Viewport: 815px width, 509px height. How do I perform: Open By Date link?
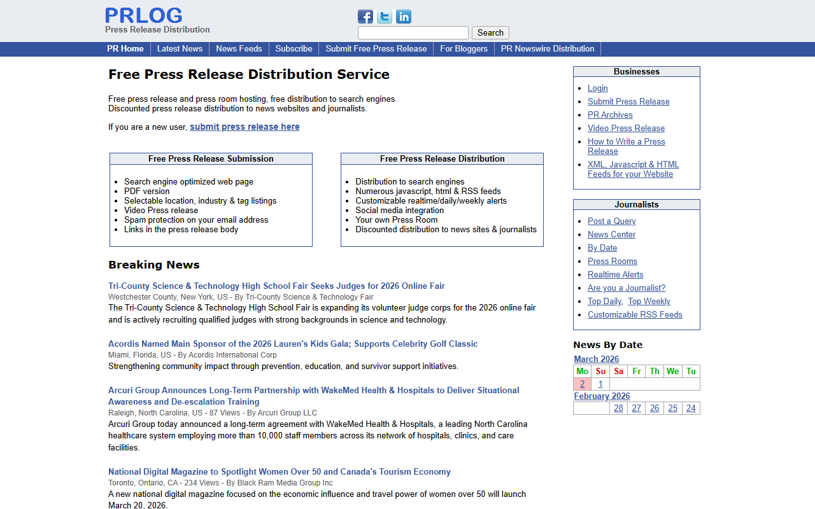pos(602,248)
